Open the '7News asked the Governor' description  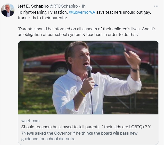[x=79, y=133]
